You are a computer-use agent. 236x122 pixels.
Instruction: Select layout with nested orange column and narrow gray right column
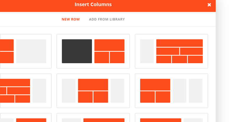[26, 91]
